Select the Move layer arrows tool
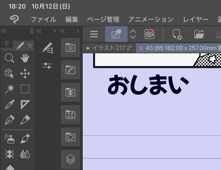 pyautogui.click(x=25, y=74)
